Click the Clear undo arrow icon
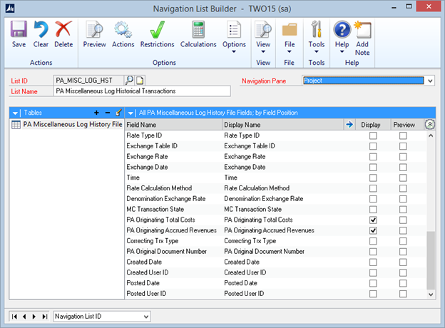 (x=41, y=29)
